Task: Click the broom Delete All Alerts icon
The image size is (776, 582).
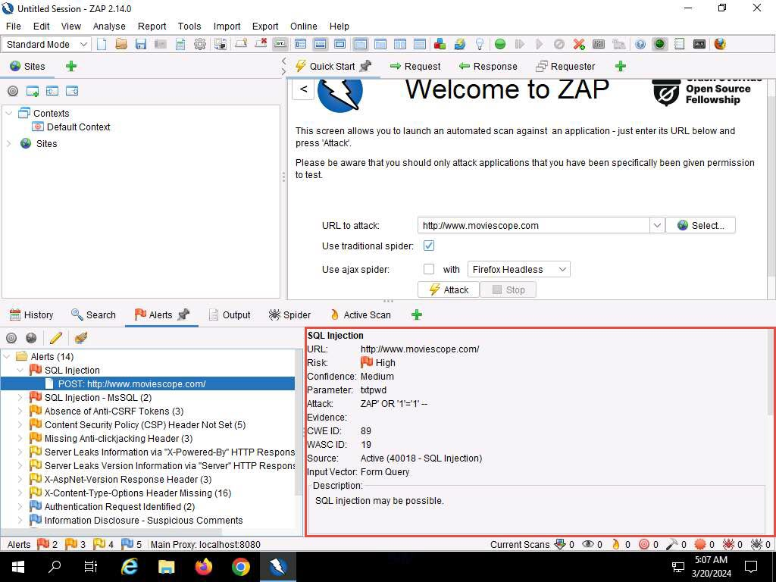Action: coord(80,338)
